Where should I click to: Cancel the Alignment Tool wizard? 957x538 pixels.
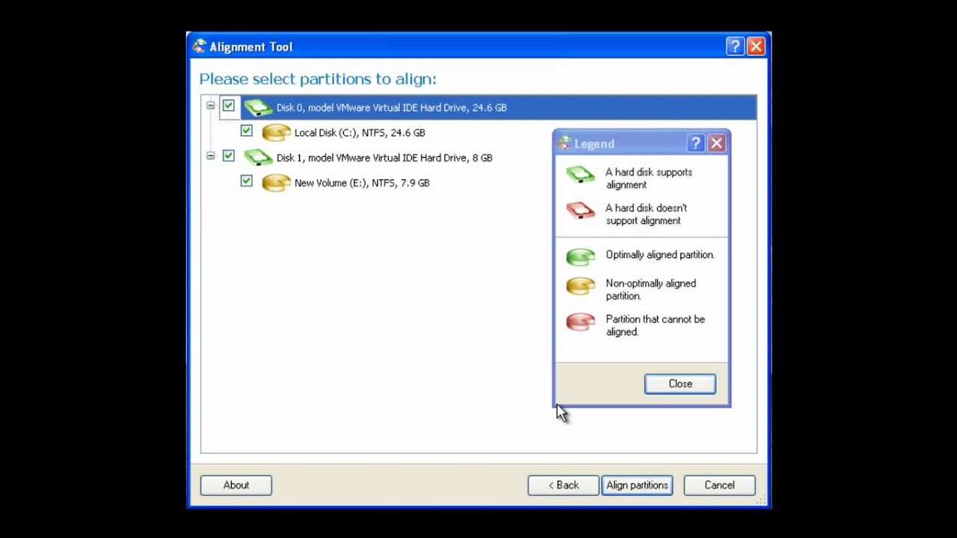coord(719,485)
